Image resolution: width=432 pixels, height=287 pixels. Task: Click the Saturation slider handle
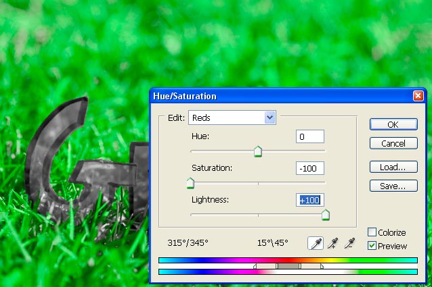click(190, 183)
